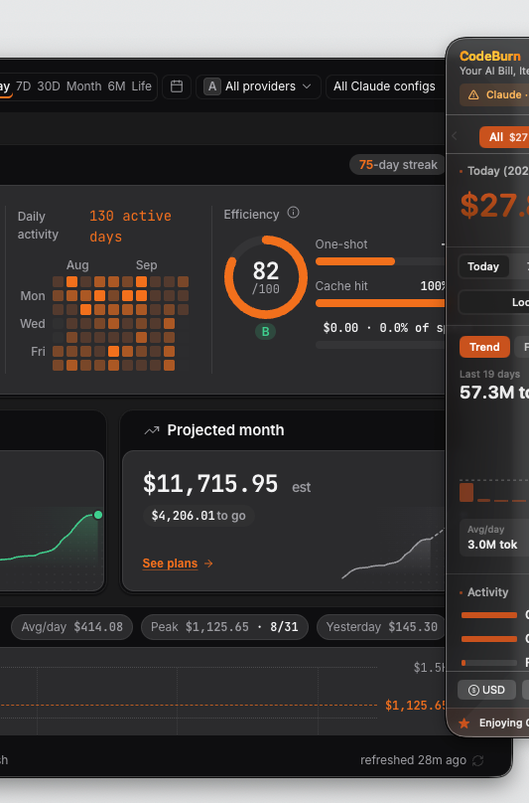Select the Life time range
The height and width of the screenshot is (803, 529).
click(141, 86)
